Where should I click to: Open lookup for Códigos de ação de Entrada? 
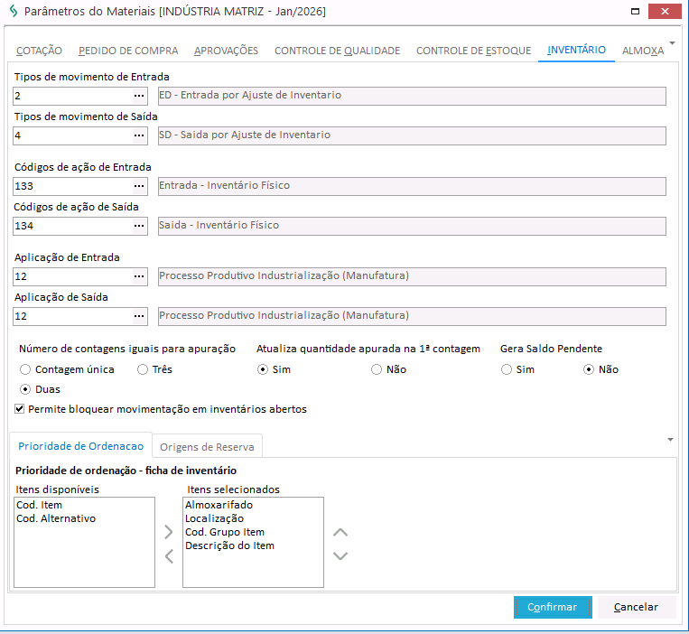click(x=139, y=186)
